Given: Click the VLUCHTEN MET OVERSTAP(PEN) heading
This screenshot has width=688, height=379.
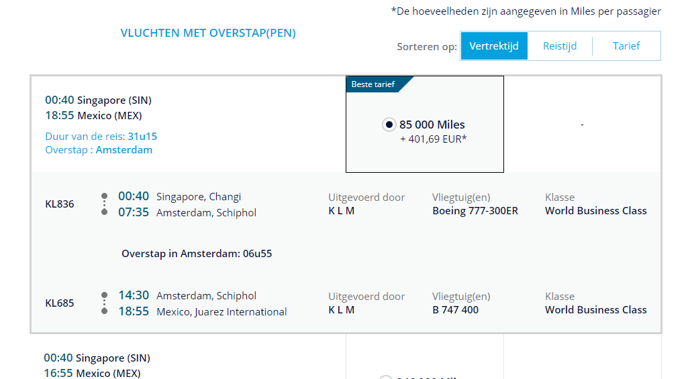Looking at the screenshot, I should 208,33.
